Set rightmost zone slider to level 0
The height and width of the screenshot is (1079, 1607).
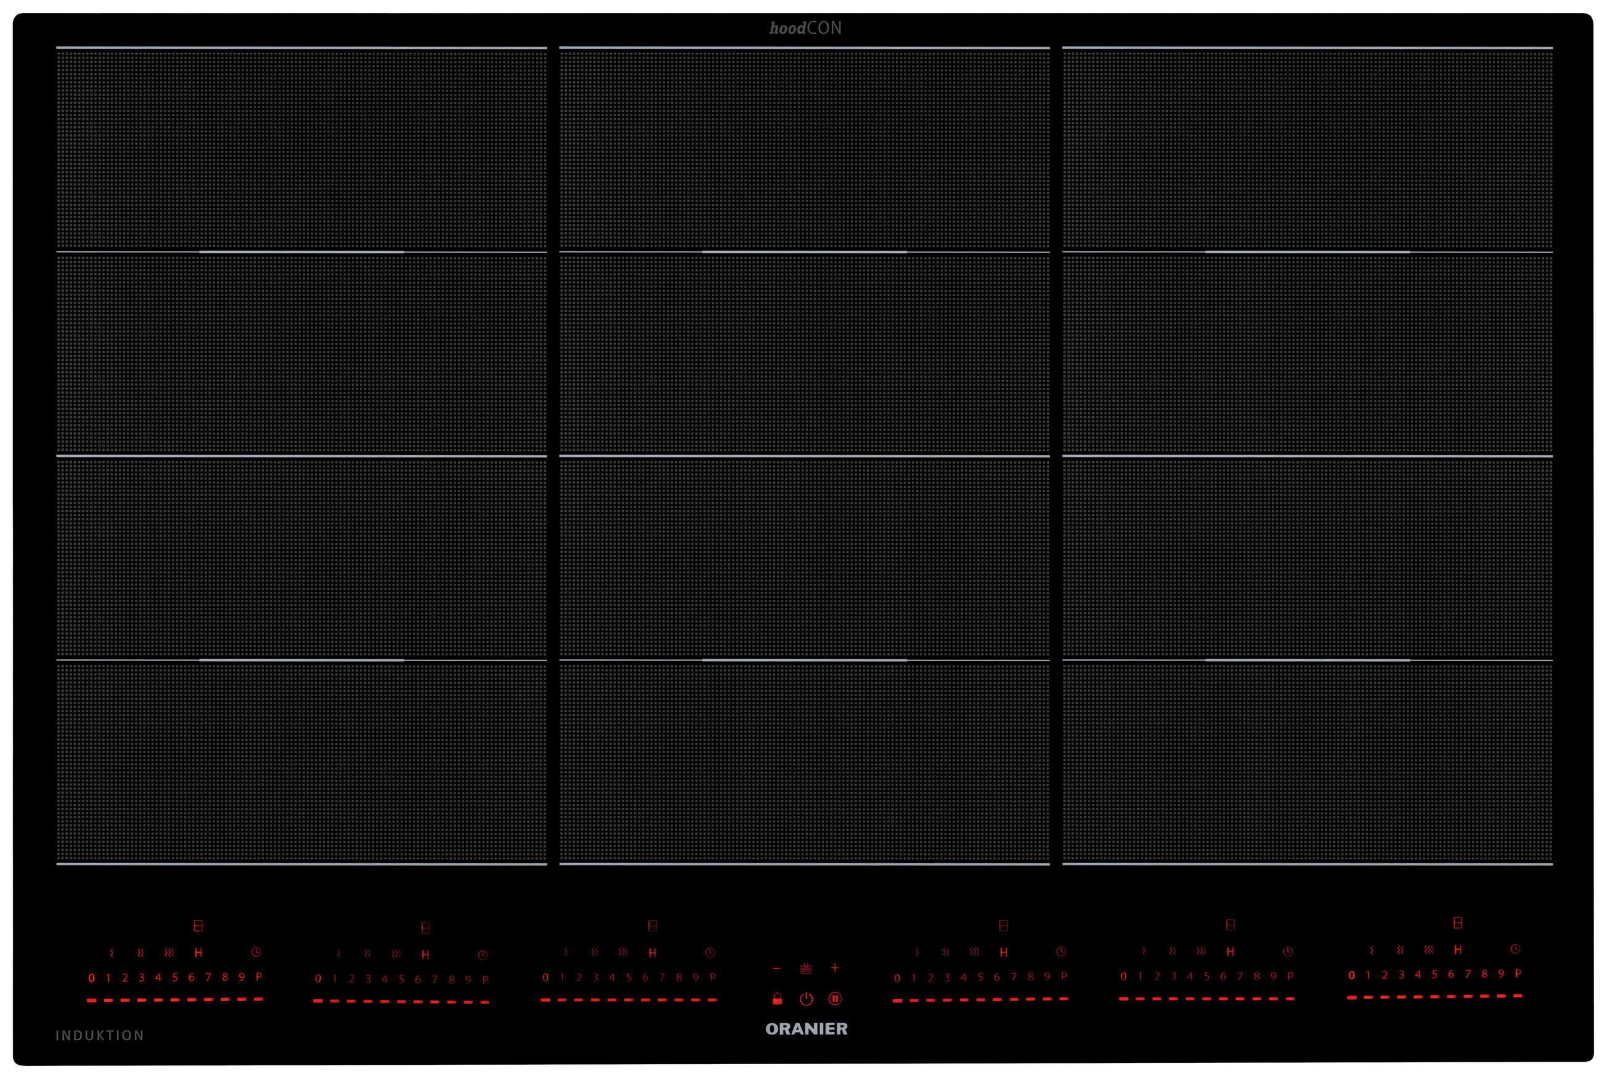[x=1351, y=975]
